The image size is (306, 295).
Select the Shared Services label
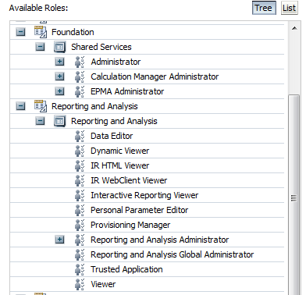101,47
